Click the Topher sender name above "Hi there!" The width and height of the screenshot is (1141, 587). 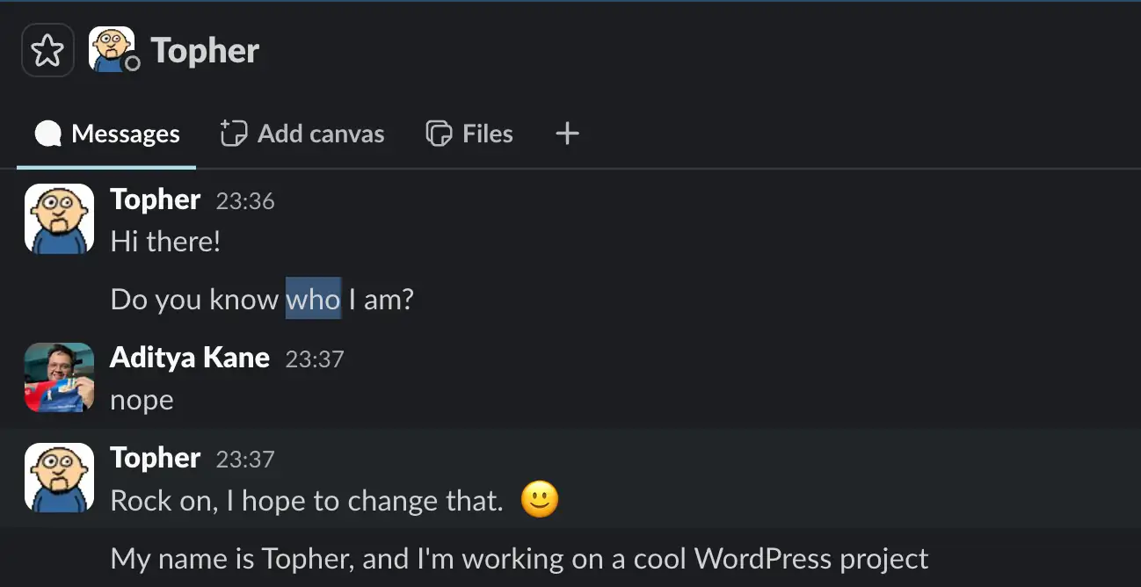coord(156,199)
